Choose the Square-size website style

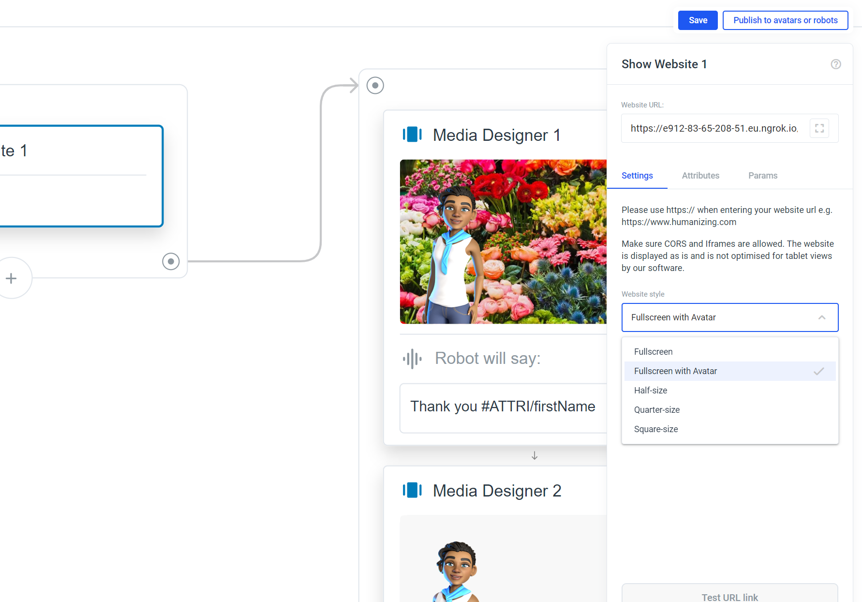click(729, 429)
